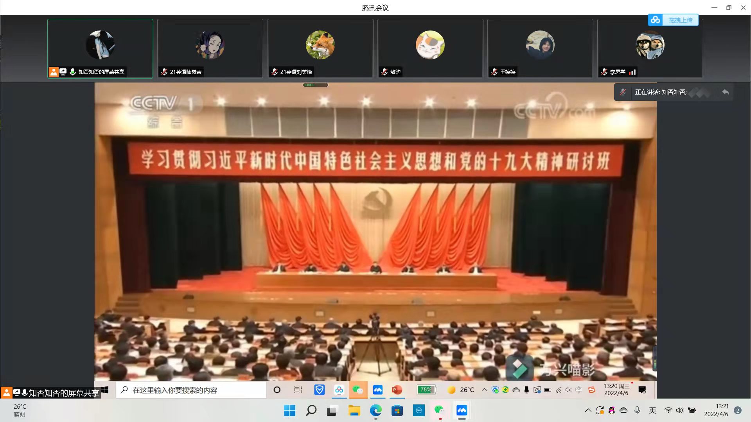Click 21英语陆岚青 muted mic icon
Screen dimensions: 751x422
(x=164, y=72)
